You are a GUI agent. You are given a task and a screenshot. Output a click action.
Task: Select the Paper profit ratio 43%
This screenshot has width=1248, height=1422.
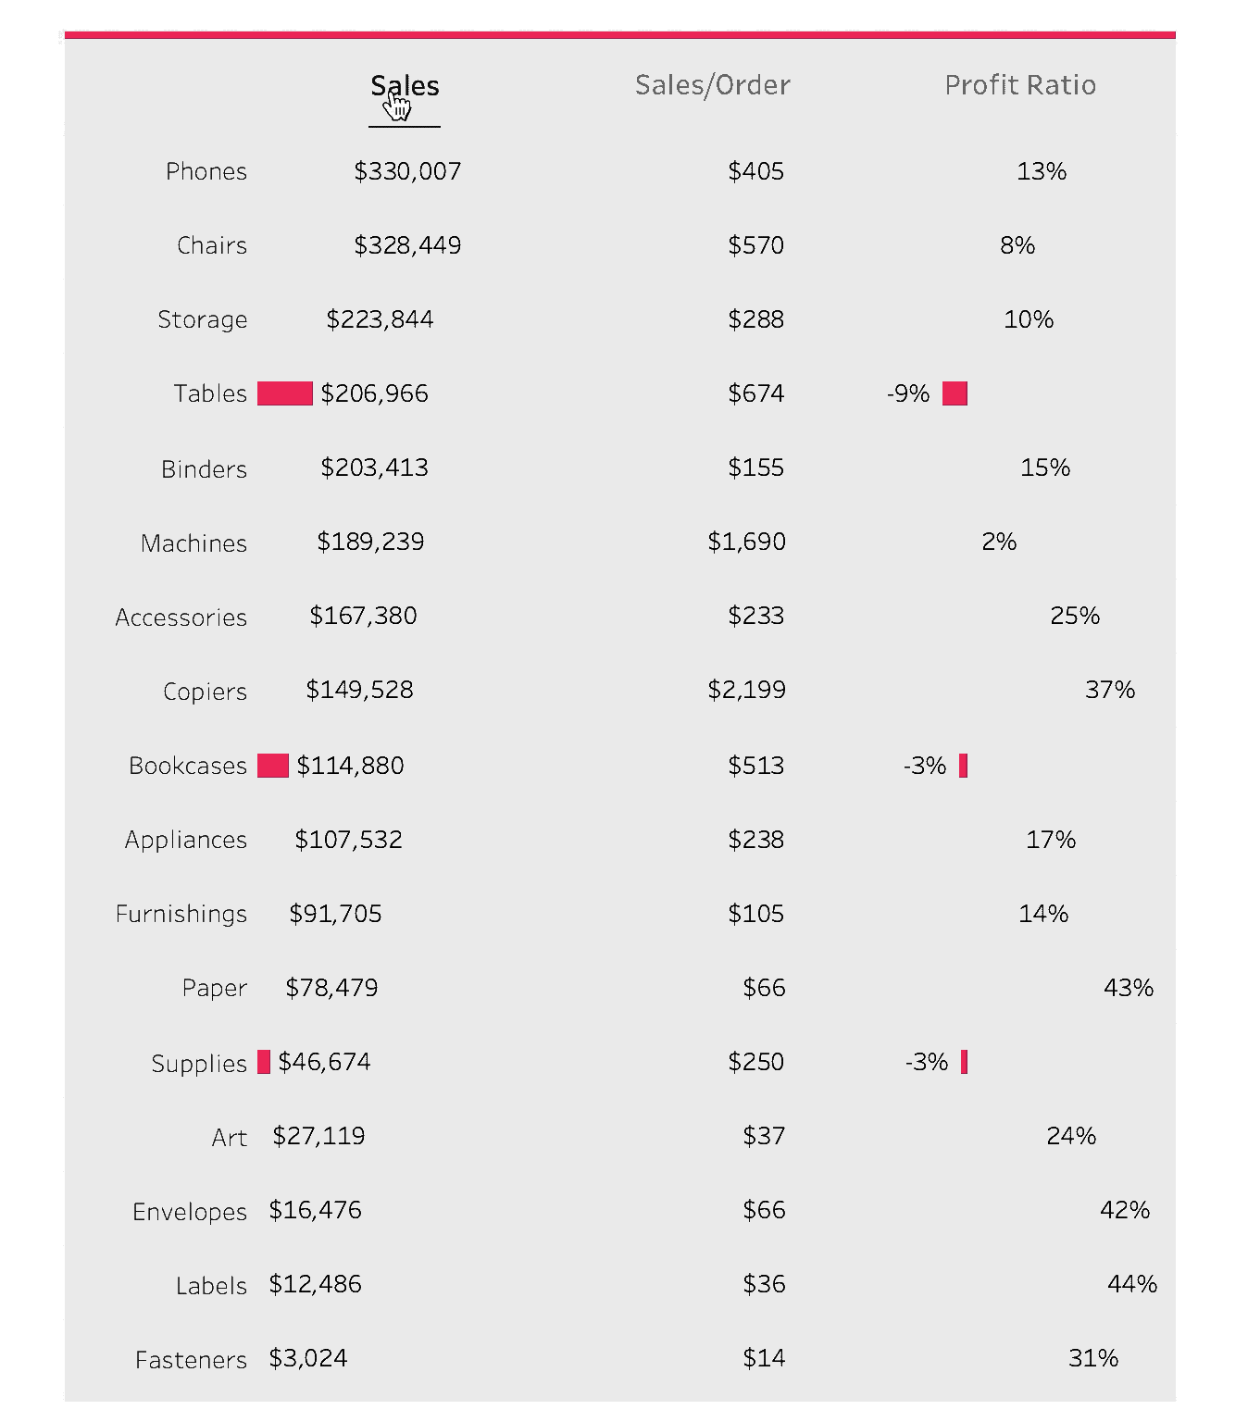click(x=1128, y=988)
